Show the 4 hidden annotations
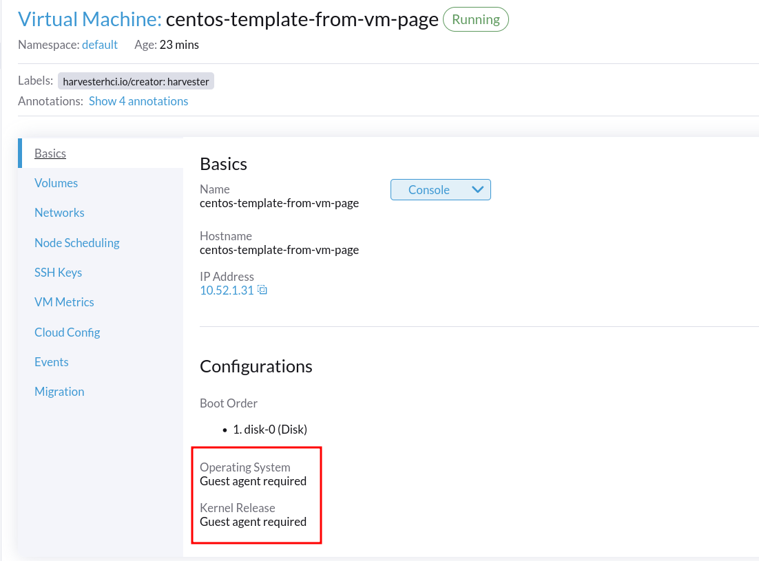This screenshot has height=561, width=759. coord(138,100)
